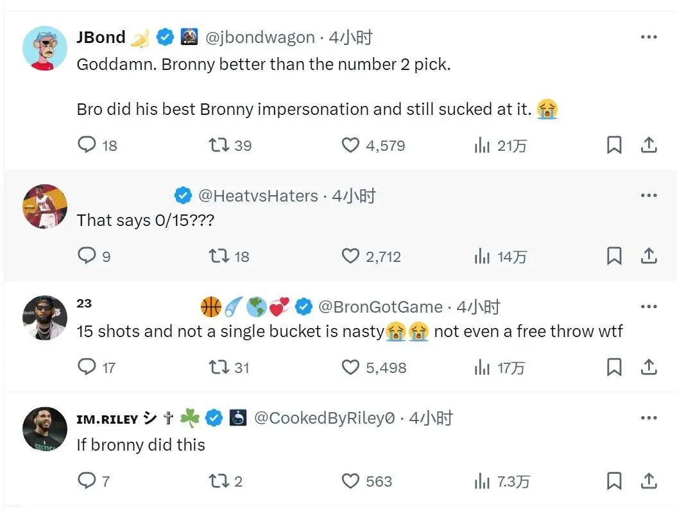This screenshot has height=511, width=677.
Task: Open the "If bronny did this" tweet text
Action: pyautogui.click(x=141, y=445)
